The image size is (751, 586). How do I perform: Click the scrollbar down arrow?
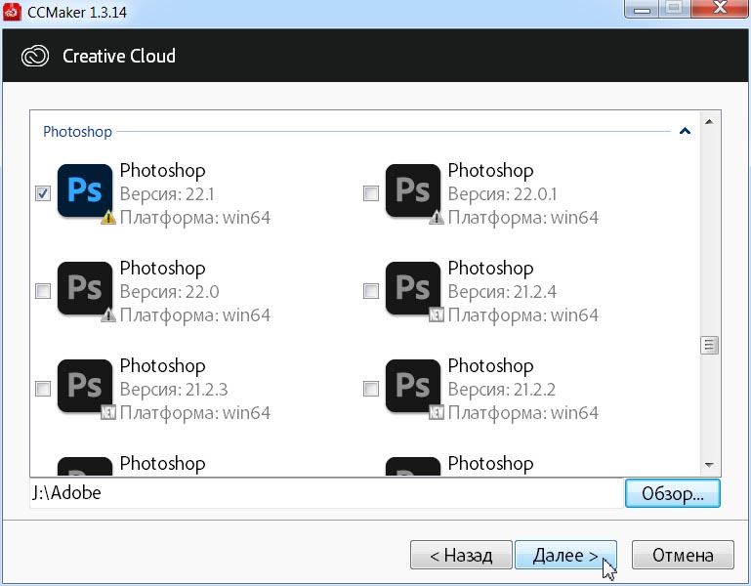709,465
